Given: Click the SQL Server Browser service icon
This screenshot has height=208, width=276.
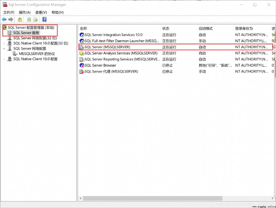Looking at the screenshot, I should pyautogui.click(x=82, y=65).
